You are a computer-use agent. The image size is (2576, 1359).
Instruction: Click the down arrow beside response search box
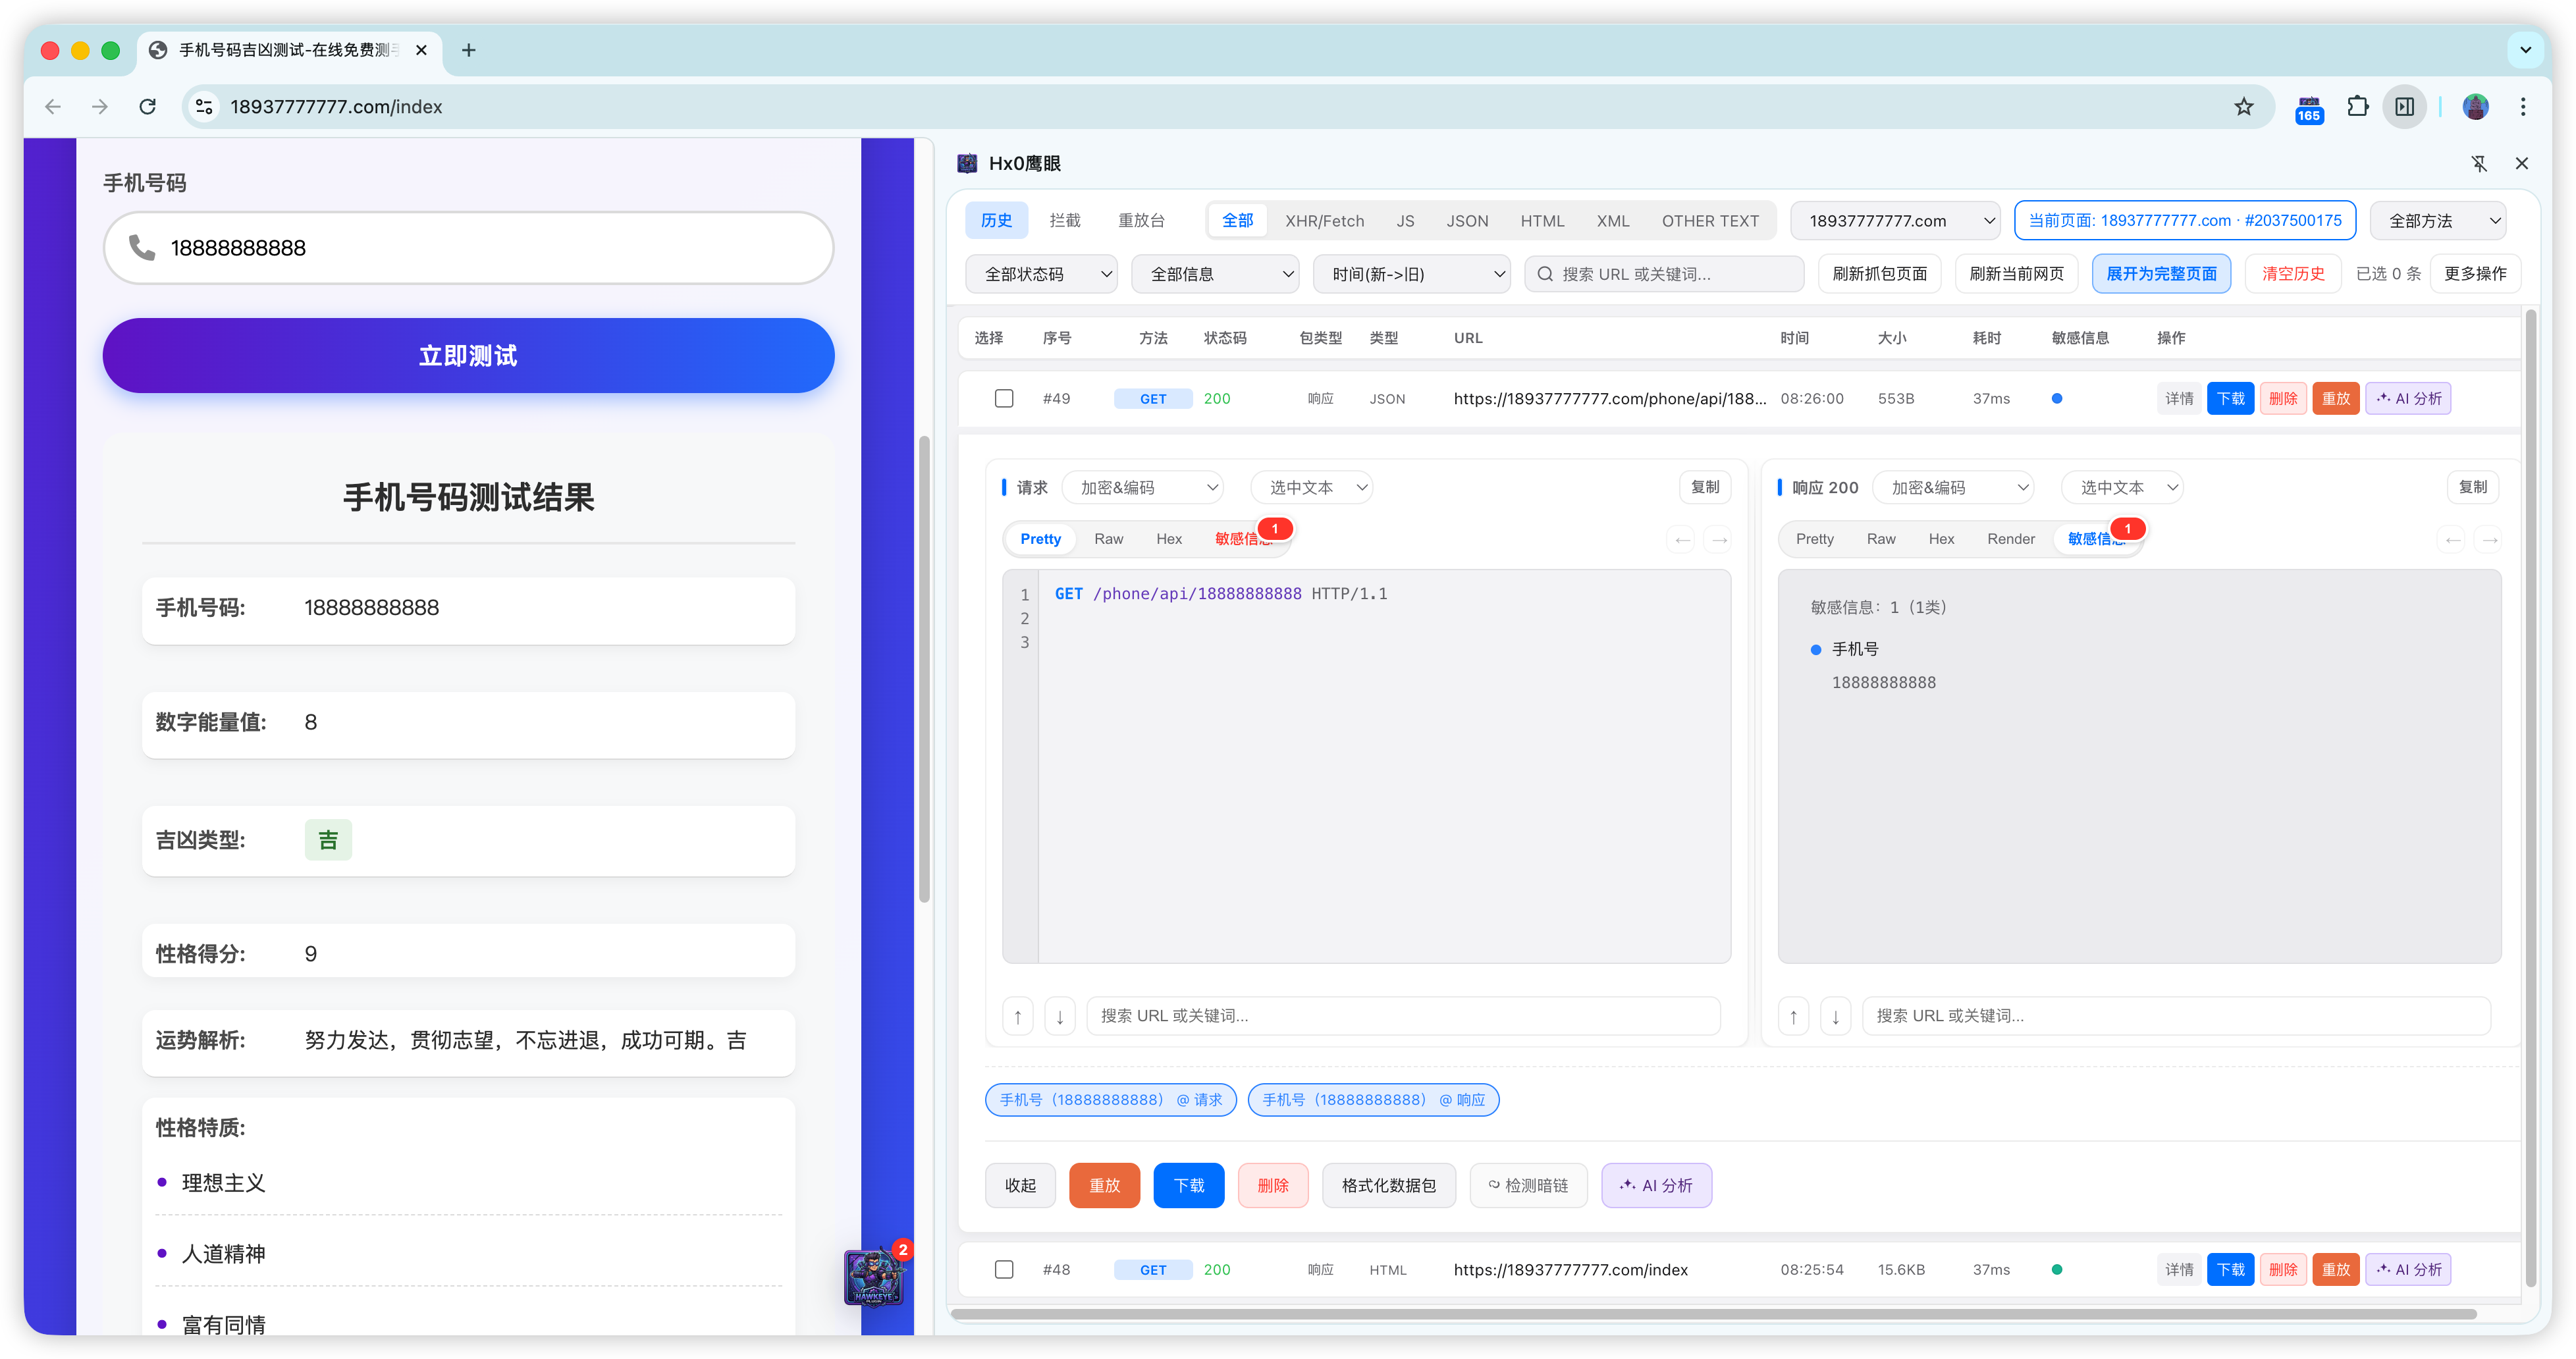[1835, 1016]
